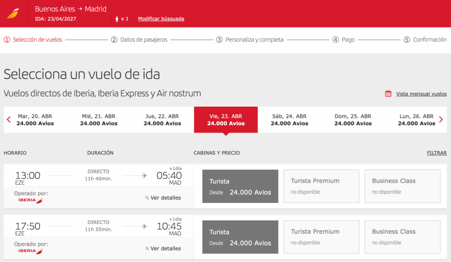Select date Dom, 25. ABR
The height and width of the screenshot is (262, 451).
tap(353, 120)
